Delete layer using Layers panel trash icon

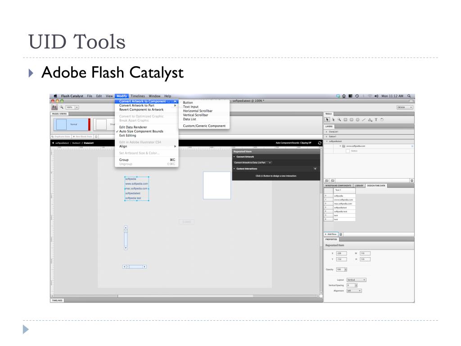click(411, 181)
